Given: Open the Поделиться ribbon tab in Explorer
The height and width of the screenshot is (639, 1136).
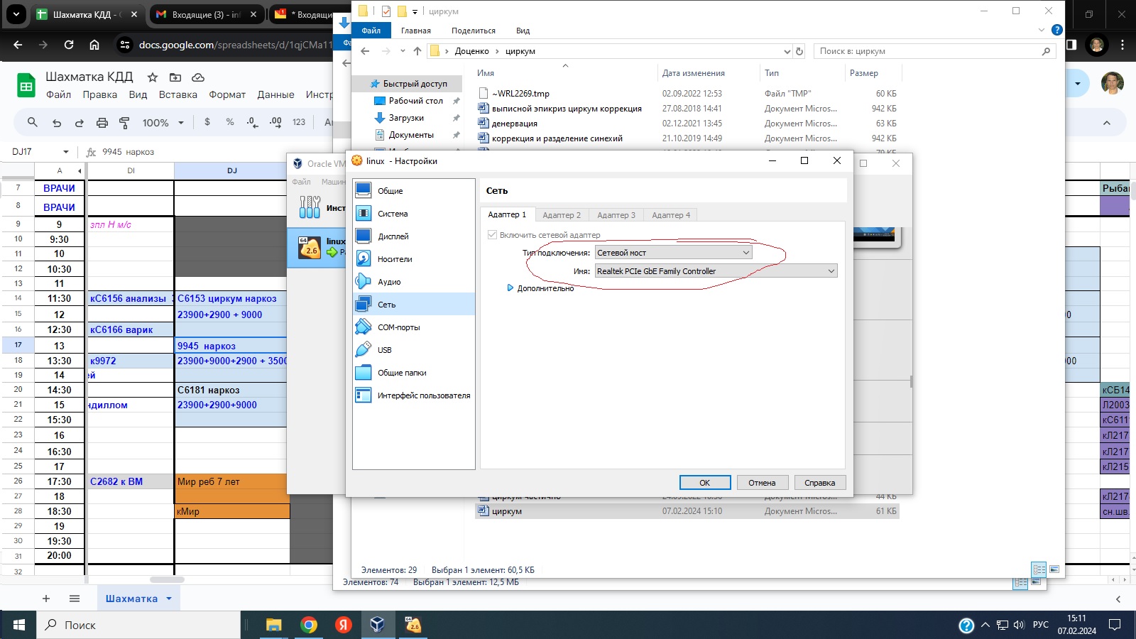Looking at the screenshot, I should (474, 31).
